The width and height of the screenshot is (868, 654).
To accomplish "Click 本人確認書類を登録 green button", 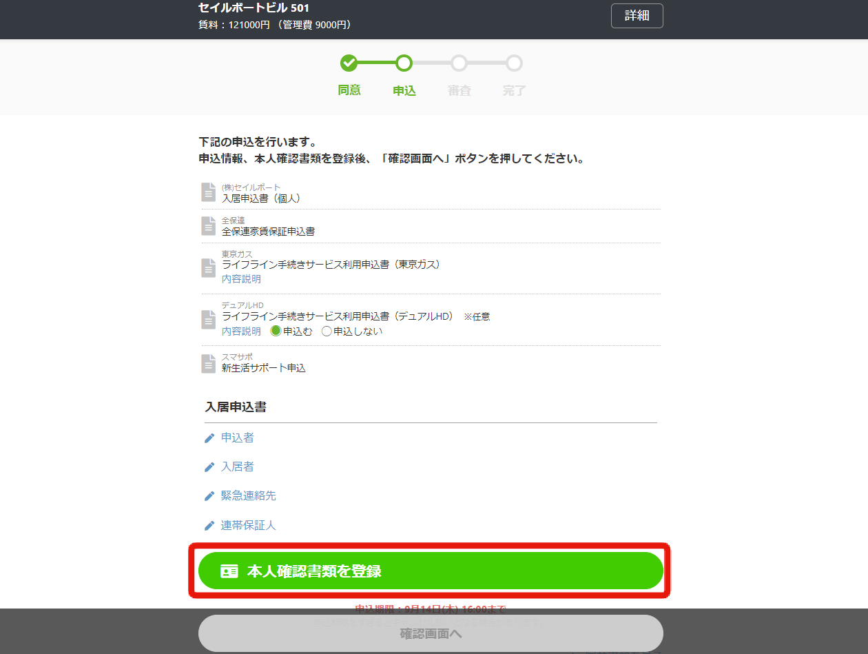I will [x=431, y=571].
